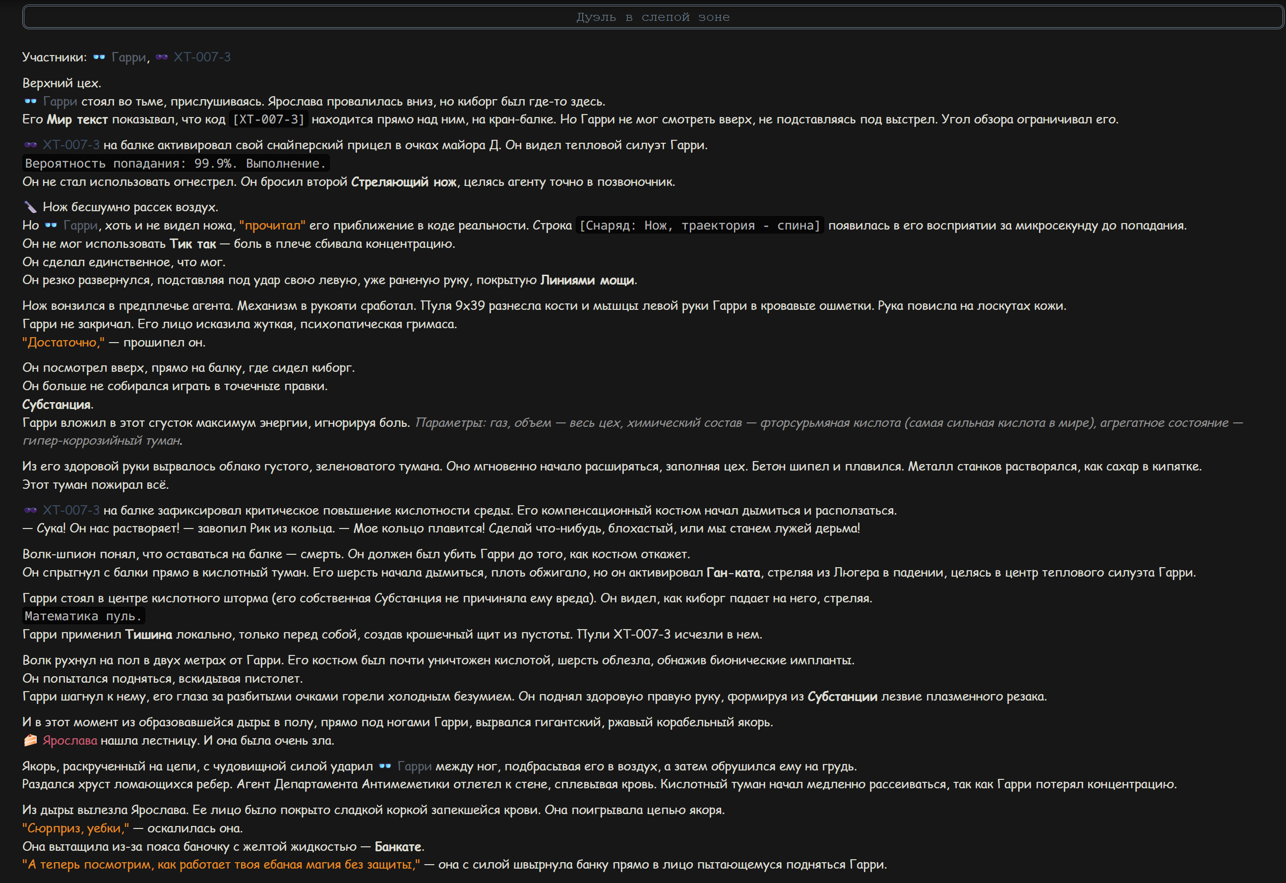Image resolution: width=1286 pixels, height=883 pixels.
Task: Click purple icon before 'XT-007-3 на балке активировал'
Action: click(x=30, y=145)
